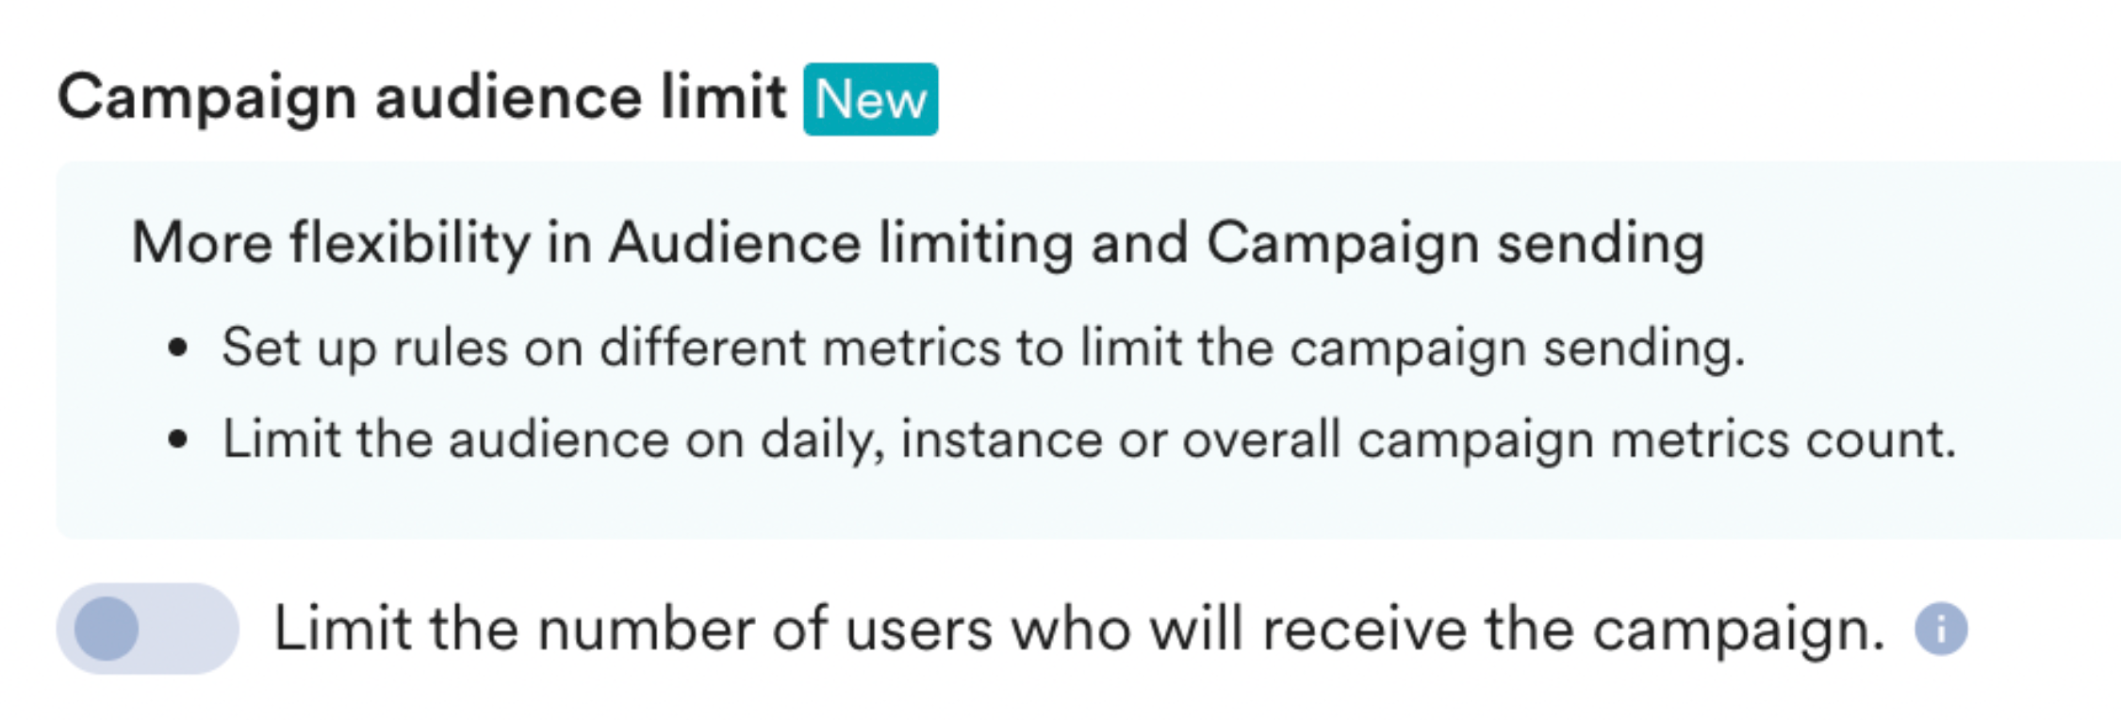Enable the campaign audience limit toggle
This screenshot has width=2121, height=720.
(147, 628)
